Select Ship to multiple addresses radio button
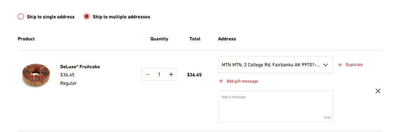 (87, 17)
